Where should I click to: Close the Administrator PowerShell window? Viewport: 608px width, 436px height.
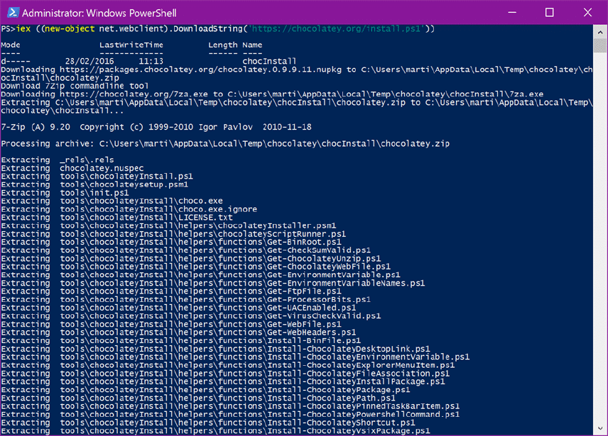tap(587, 13)
